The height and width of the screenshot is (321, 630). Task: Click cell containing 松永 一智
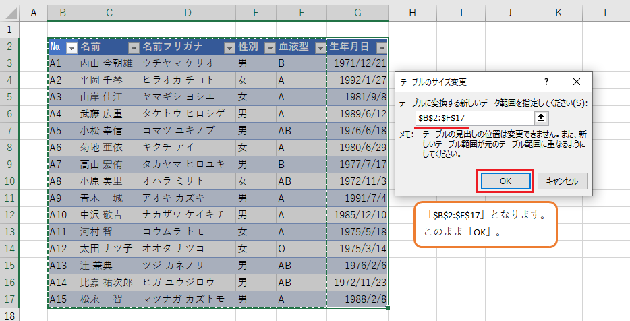pos(109,299)
